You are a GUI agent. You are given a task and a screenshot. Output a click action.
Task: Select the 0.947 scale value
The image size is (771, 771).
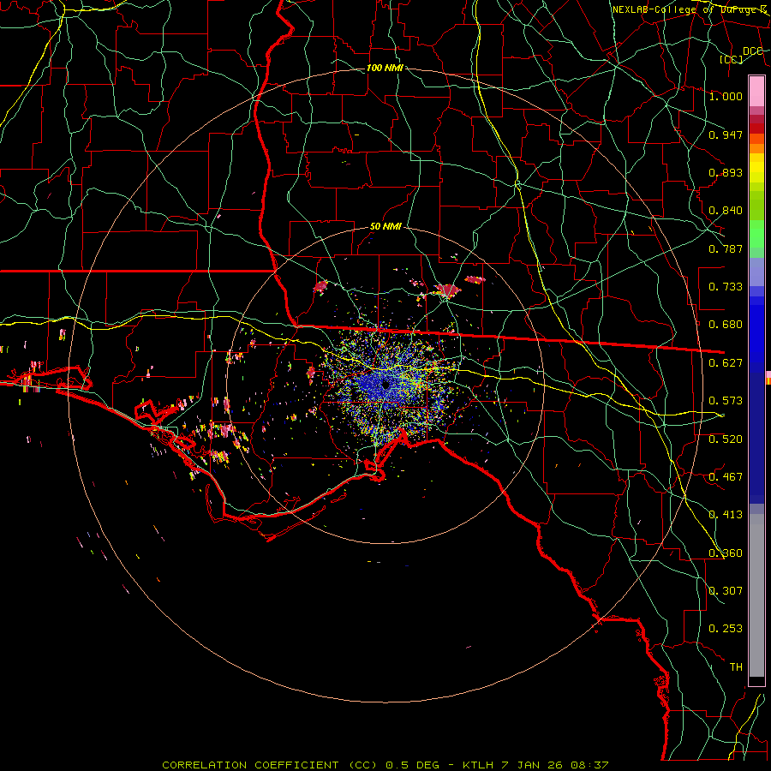coord(726,134)
